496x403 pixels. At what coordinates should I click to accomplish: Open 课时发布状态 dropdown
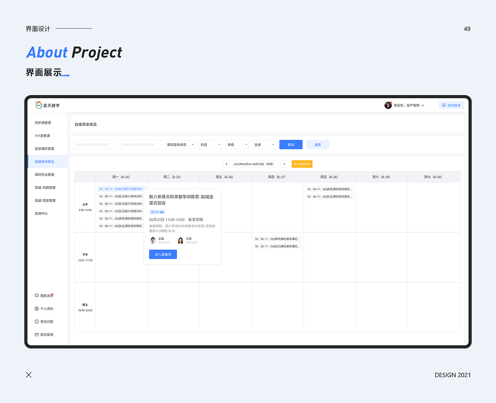point(180,145)
